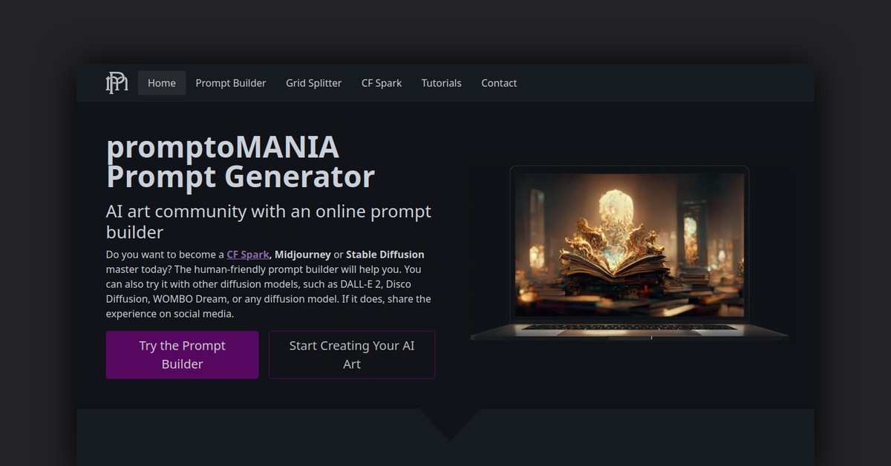Visit the Contact page
Screen dimensions: 891x466
[x=499, y=83]
